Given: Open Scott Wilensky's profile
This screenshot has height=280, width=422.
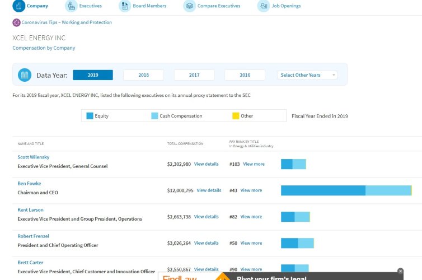Looking at the screenshot, I should (34, 157).
